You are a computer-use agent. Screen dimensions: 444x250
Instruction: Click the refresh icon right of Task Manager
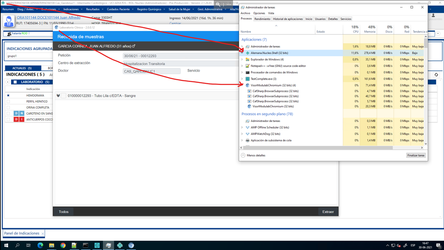point(436,75)
